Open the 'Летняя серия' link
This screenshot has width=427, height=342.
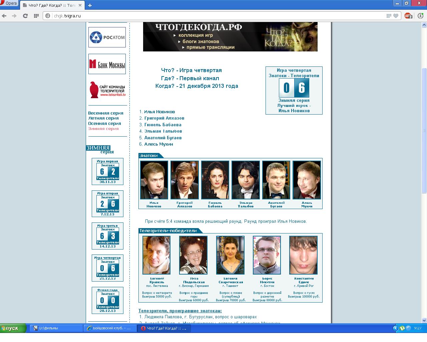[103, 118]
